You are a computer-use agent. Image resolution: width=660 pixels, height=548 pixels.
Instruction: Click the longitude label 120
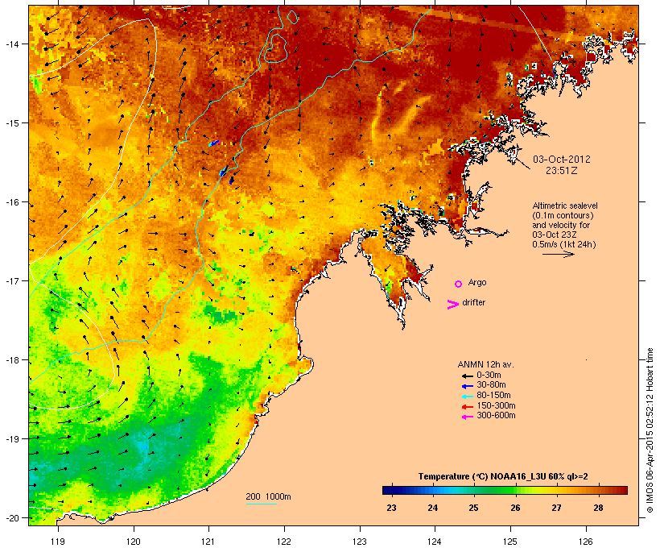pos(134,542)
